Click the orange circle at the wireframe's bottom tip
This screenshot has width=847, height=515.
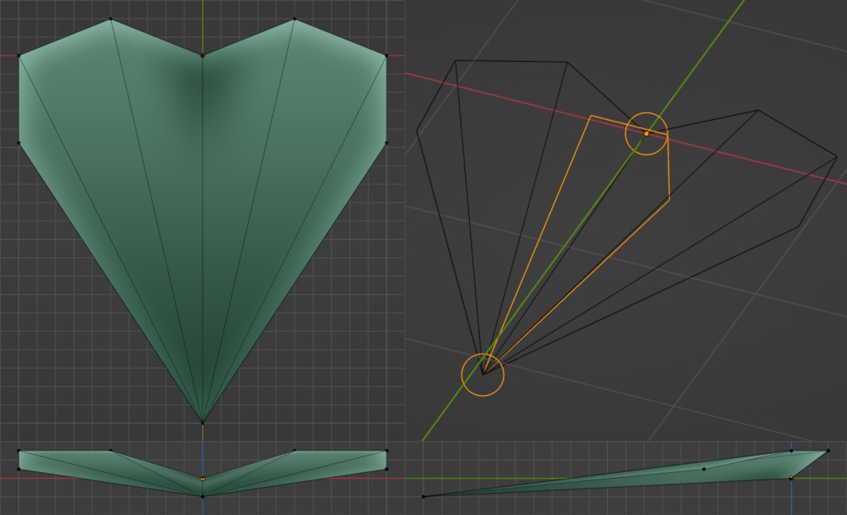tap(483, 374)
